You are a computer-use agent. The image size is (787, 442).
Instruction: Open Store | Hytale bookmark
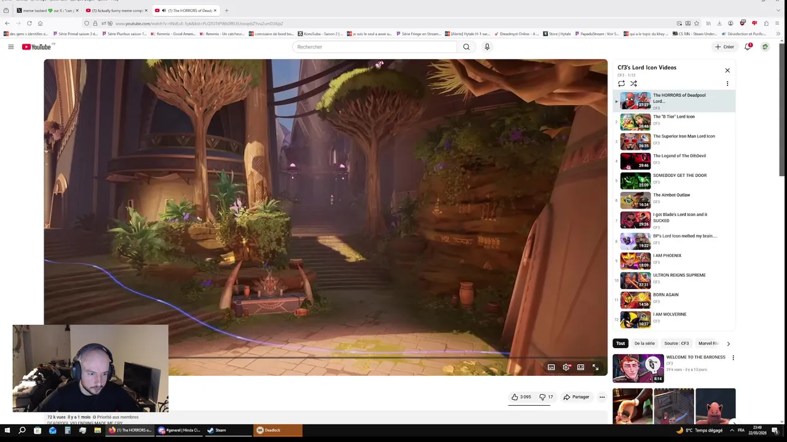coord(557,34)
